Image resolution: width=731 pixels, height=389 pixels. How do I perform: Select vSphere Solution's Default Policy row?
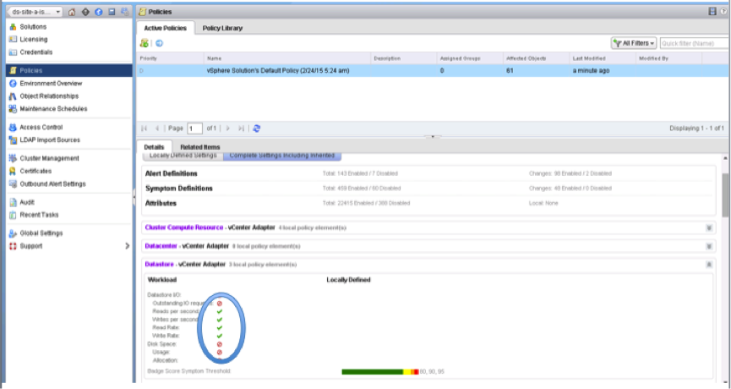point(278,71)
